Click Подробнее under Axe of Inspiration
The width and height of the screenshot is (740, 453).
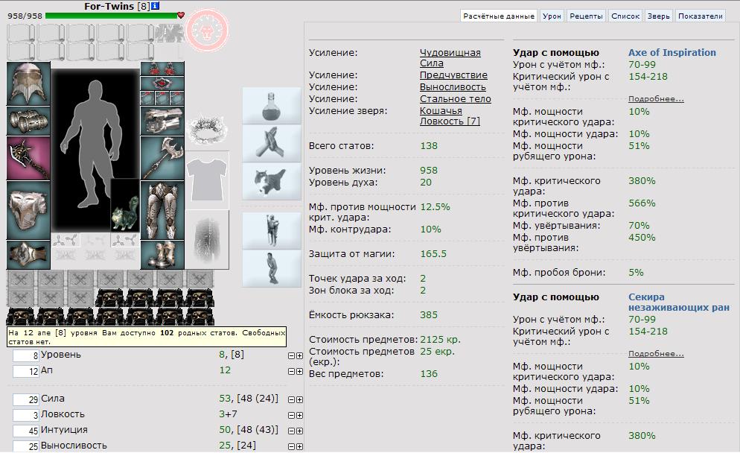pyautogui.click(x=656, y=99)
